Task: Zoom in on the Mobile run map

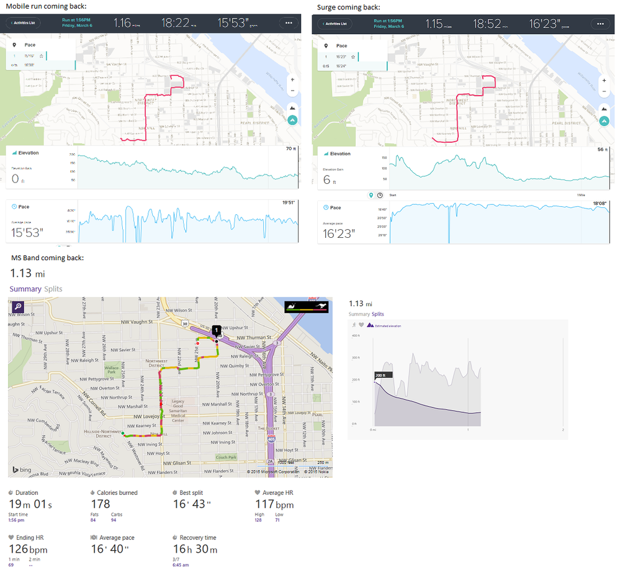Action: (x=292, y=79)
